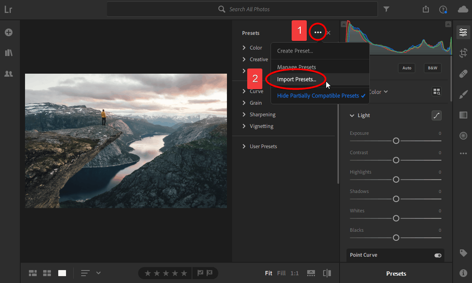Screen dimensions: 472x283
Task: Collapse the Light section
Action: point(352,115)
